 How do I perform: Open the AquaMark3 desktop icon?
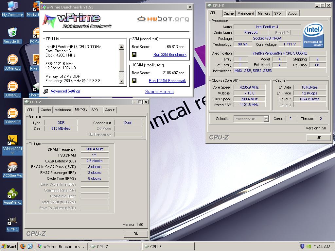pyautogui.click(x=12, y=196)
